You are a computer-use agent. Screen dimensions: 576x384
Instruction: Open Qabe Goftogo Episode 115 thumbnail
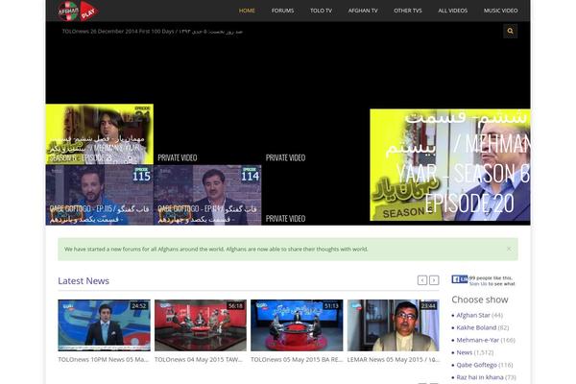(x=100, y=195)
